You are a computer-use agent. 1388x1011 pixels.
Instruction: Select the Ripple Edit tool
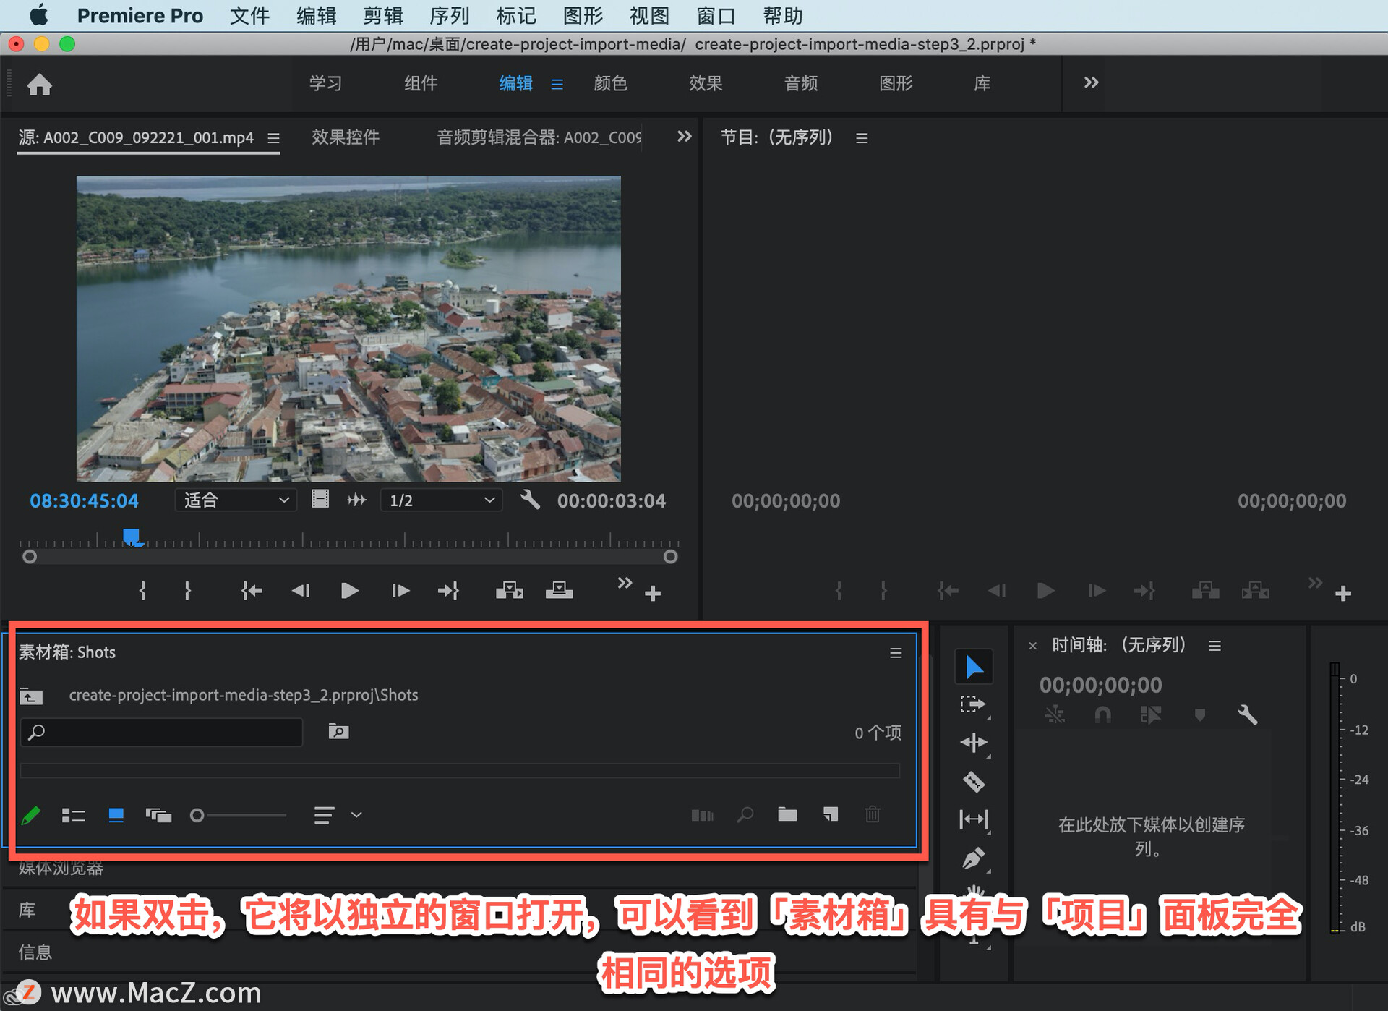coord(973,743)
